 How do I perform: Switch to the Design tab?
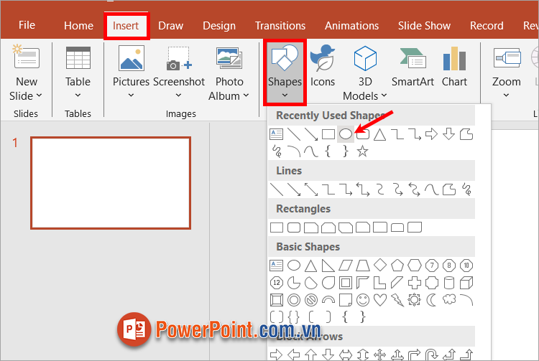(219, 26)
